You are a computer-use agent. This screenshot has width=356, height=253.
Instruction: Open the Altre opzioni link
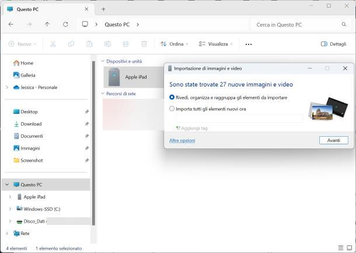182,140
